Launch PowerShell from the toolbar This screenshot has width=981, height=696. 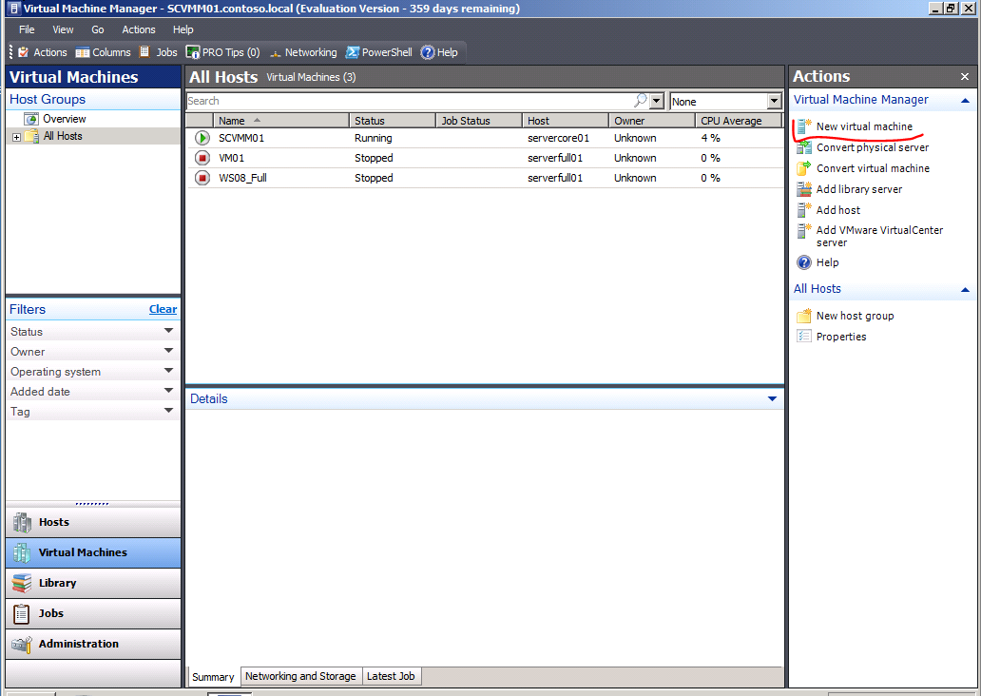coord(379,52)
